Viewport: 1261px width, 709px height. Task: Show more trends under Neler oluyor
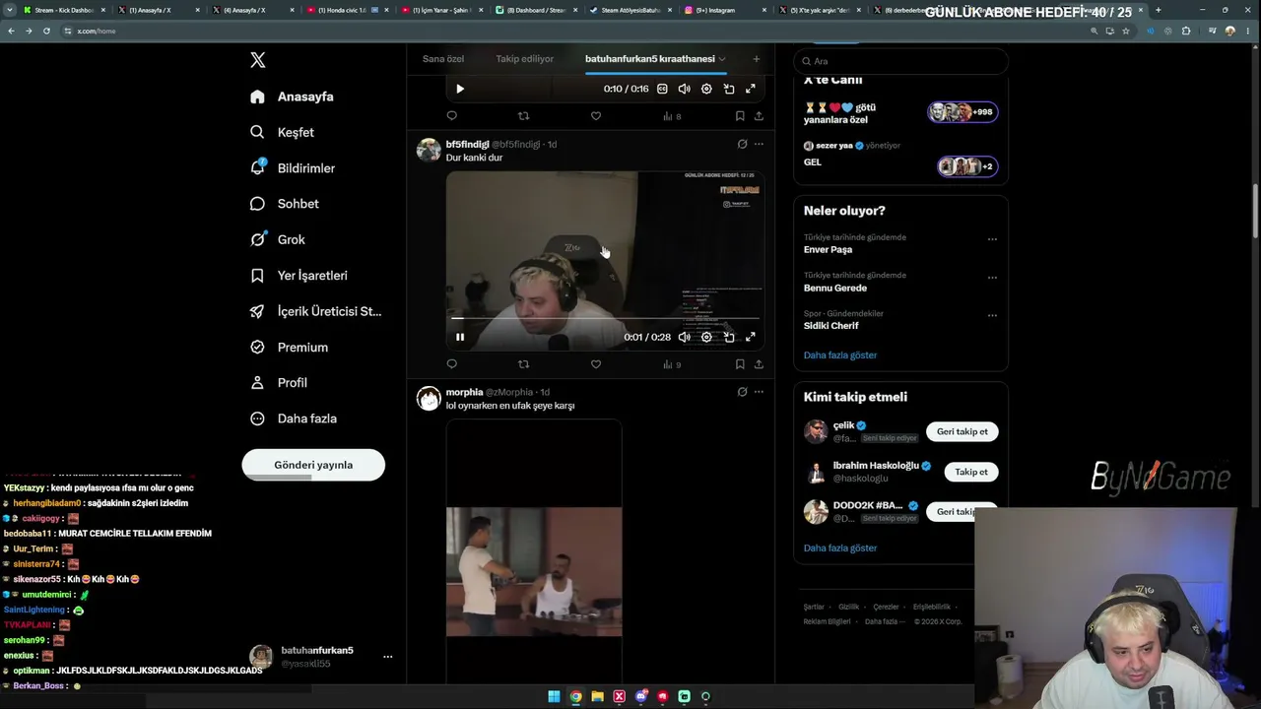[840, 355]
